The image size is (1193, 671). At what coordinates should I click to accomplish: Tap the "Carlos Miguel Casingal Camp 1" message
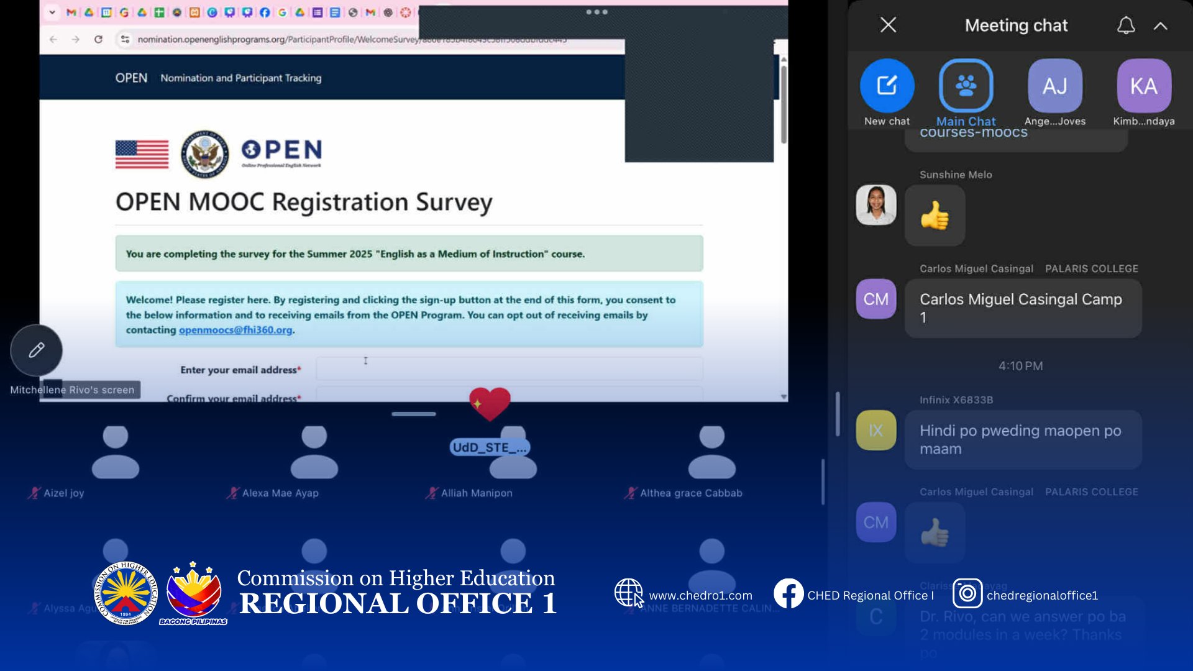pos(1023,308)
